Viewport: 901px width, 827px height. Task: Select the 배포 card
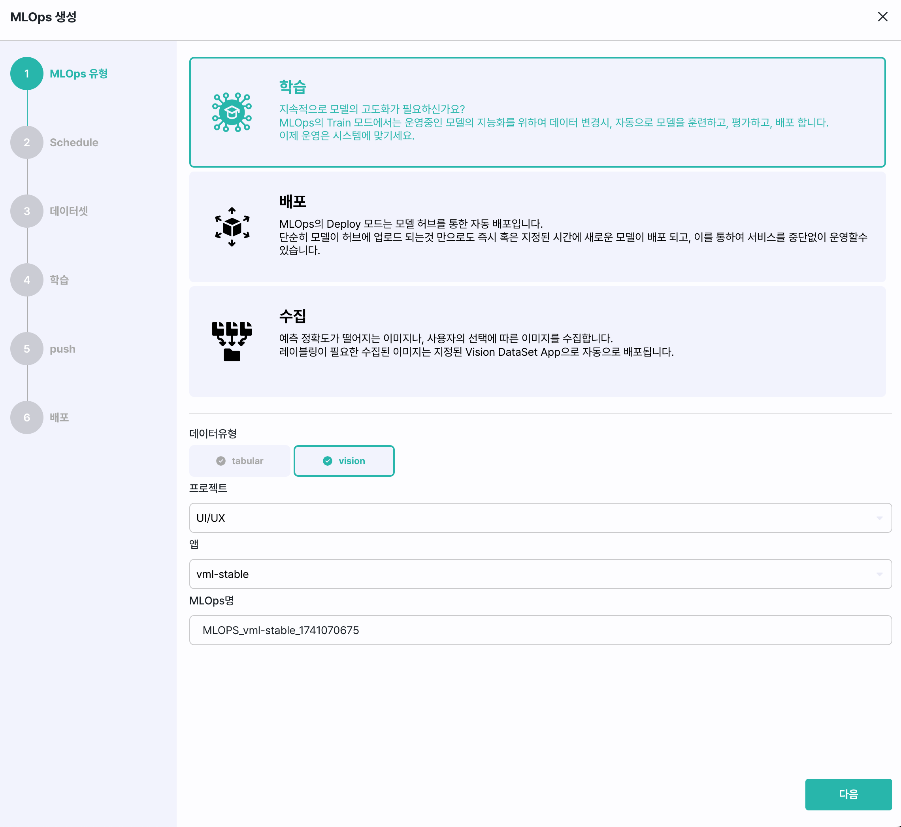(537, 227)
